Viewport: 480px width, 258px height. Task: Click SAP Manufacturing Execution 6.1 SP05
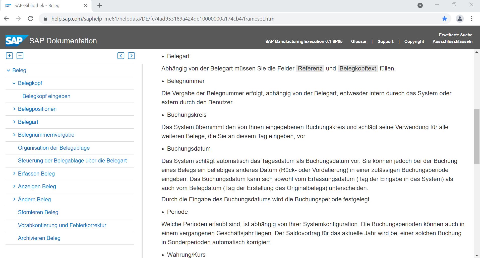(304, 41)
